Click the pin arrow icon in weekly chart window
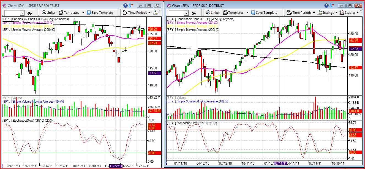 click(x=332, y=6)
